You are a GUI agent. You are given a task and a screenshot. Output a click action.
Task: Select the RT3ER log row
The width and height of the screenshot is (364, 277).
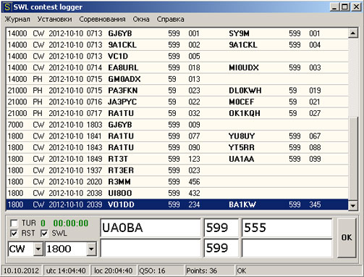pos(177,170)
